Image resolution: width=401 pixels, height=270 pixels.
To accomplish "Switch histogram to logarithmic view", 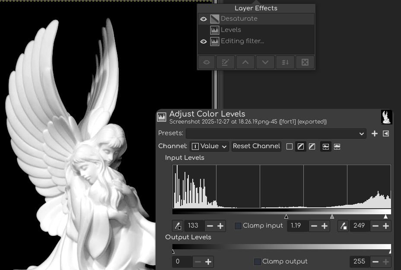I will click(337, 146).
